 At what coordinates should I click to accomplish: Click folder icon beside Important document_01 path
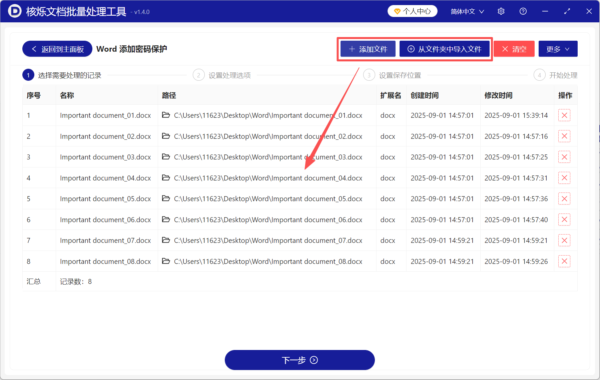tap(166, 115)
